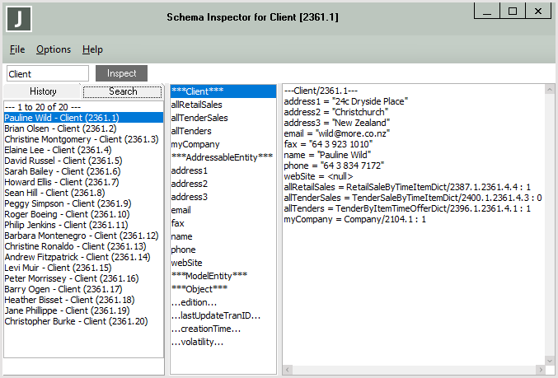This screenshot has height=378, width=558.
Task: Click the class name input field containing Client
Action: pos(48,74)
